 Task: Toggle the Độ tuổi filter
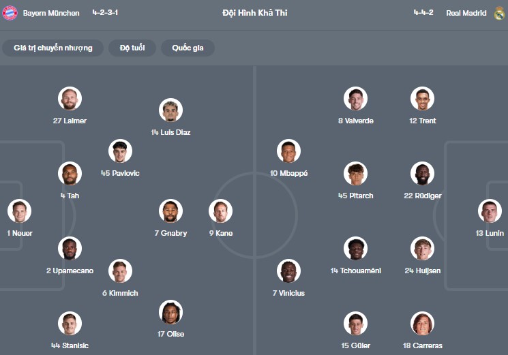132,48
